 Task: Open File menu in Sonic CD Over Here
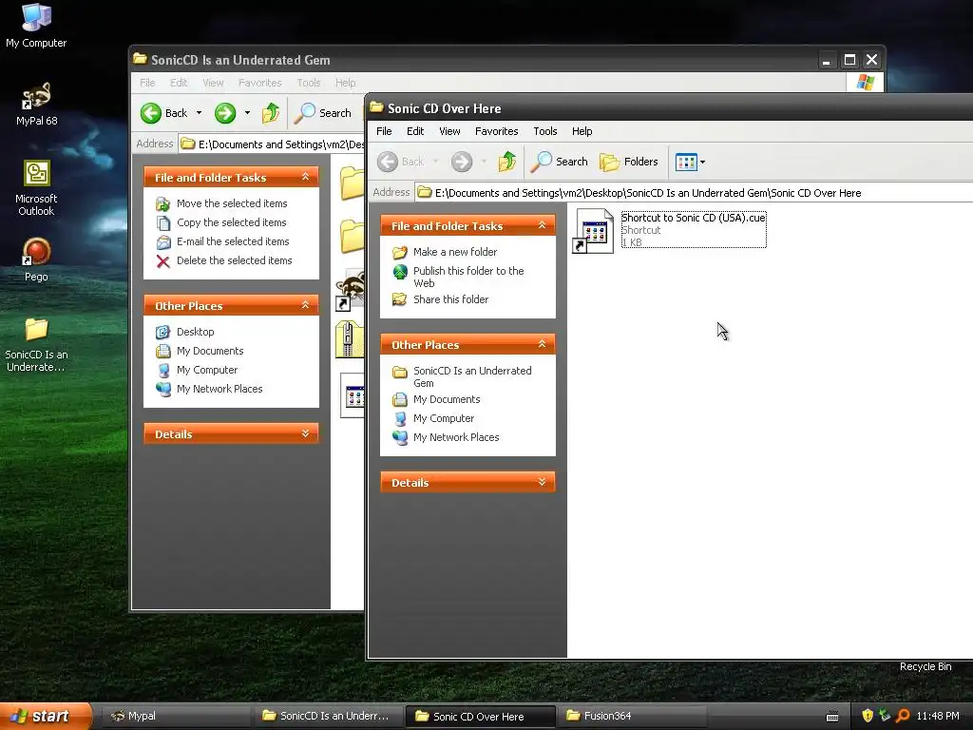[x=384, y=131]
